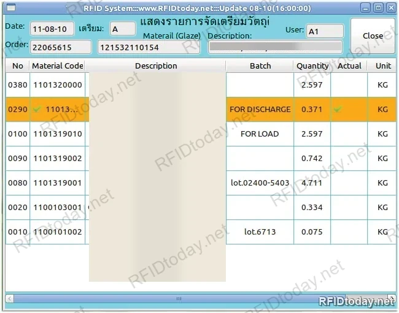The height and width of the screenshot is (313, 399).
Task: Click quantity 0.334 cell
Action: (x=312, y=208)
